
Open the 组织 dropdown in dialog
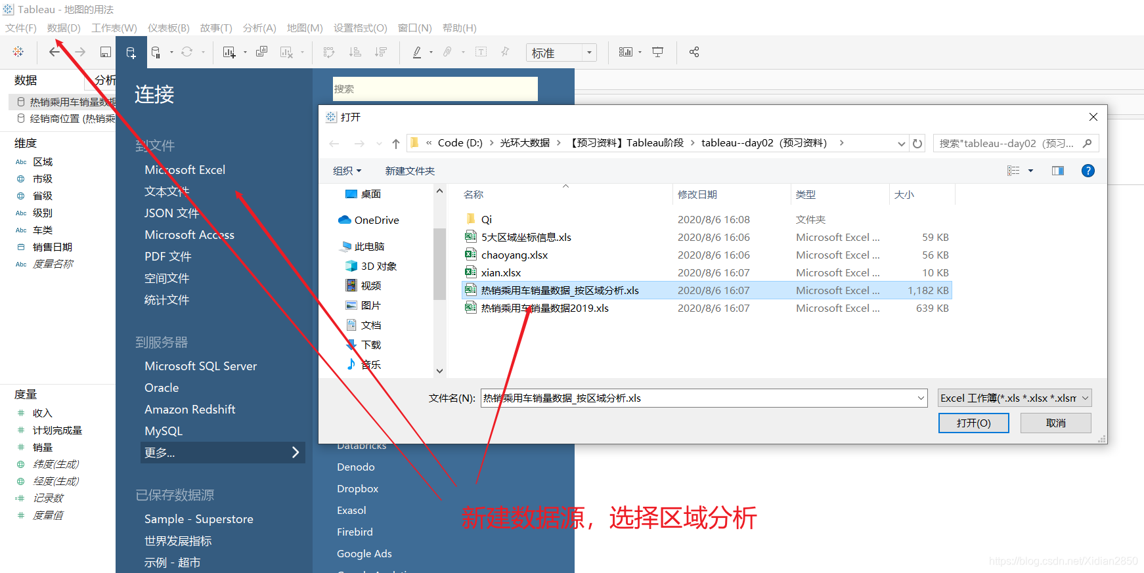pyautogui.click(x=347, y=171)
